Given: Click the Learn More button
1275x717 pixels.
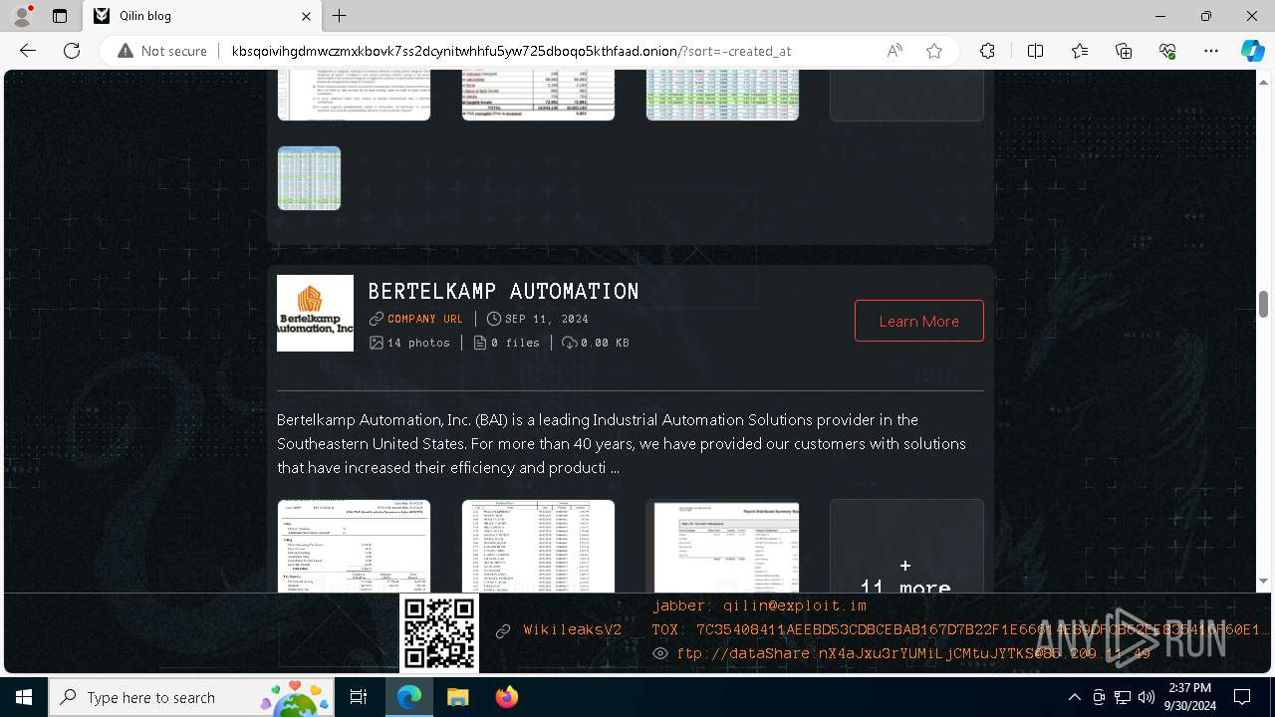Looking at the screenshot, I should tap(918, 321).
